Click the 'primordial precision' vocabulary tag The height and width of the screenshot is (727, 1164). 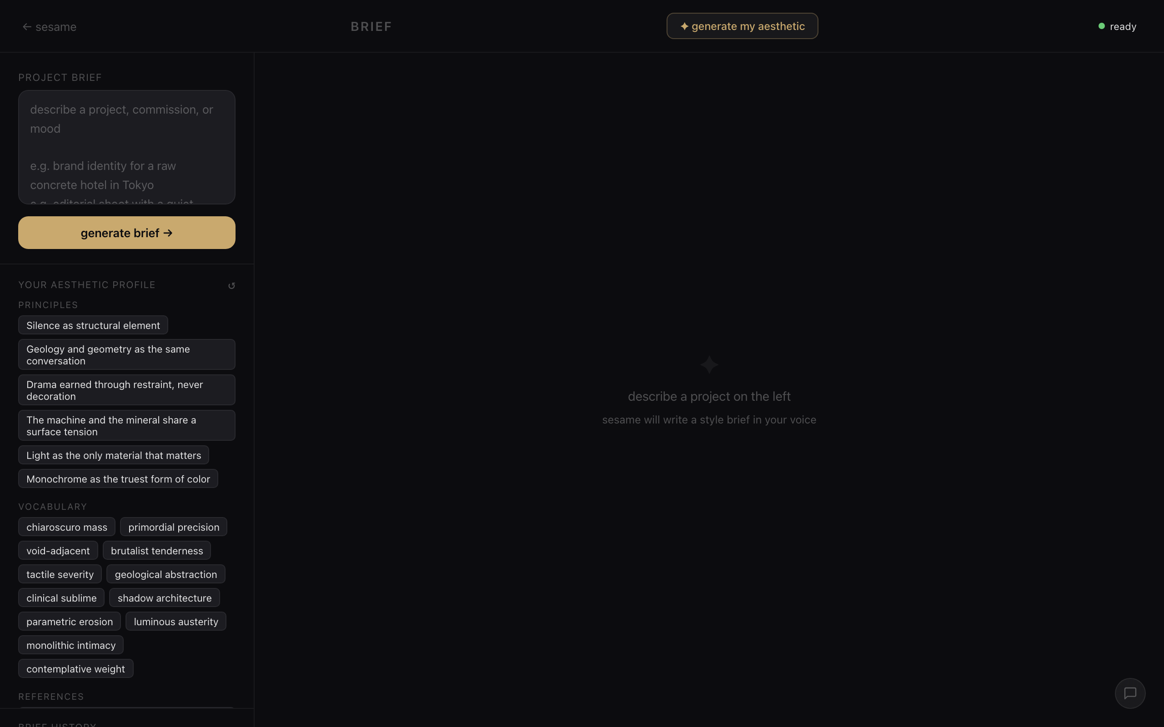tap(174, 527)
